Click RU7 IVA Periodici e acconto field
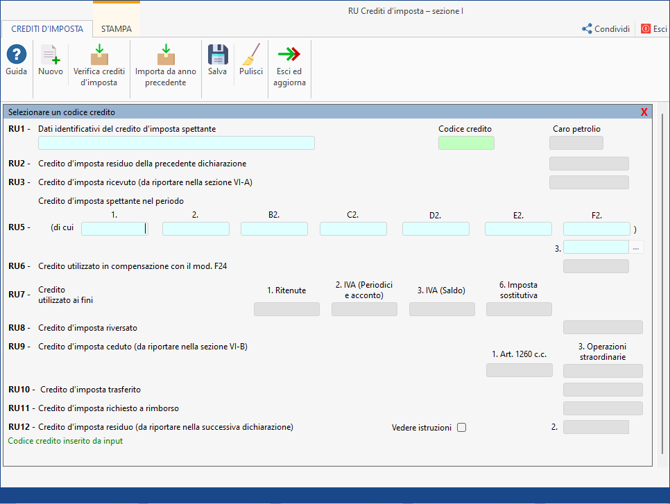This screenshot has height=504, width=670. click(365, 309)
